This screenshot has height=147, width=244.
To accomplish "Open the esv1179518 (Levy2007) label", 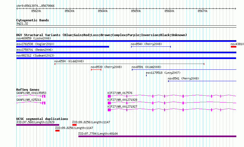I will pos(163,73).
